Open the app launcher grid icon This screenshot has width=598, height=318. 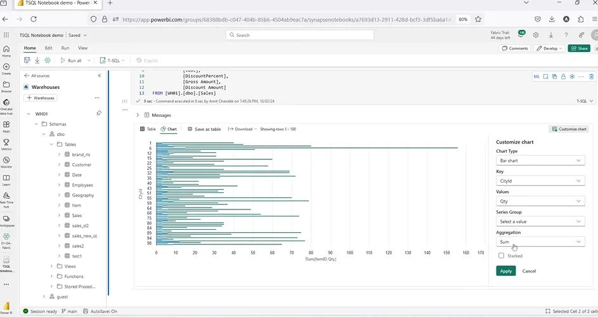click(x=6, y=35)
